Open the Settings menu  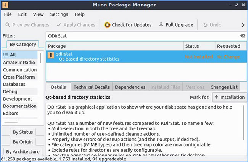(59, 14)
